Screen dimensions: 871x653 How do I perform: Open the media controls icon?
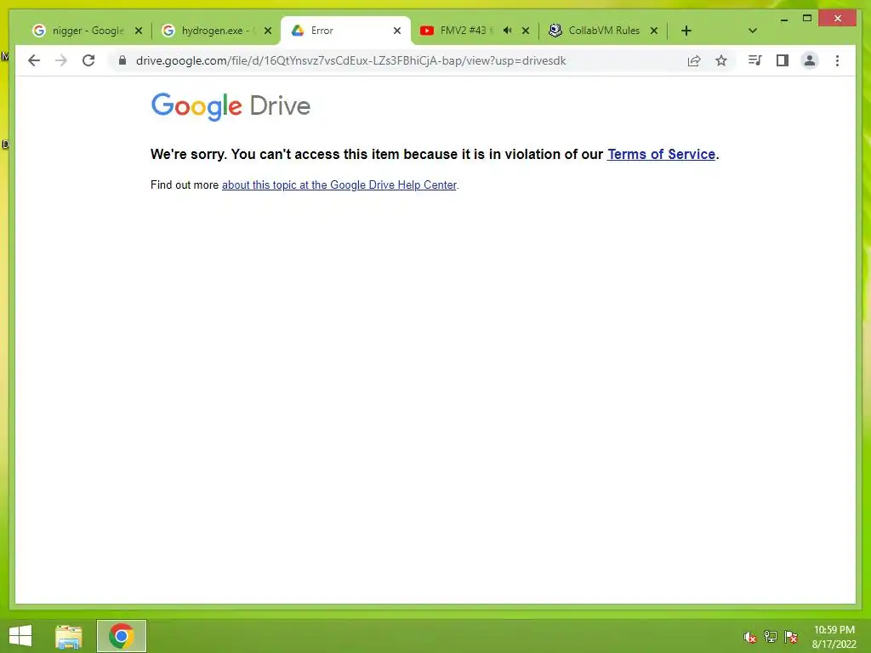coord(754,60)
